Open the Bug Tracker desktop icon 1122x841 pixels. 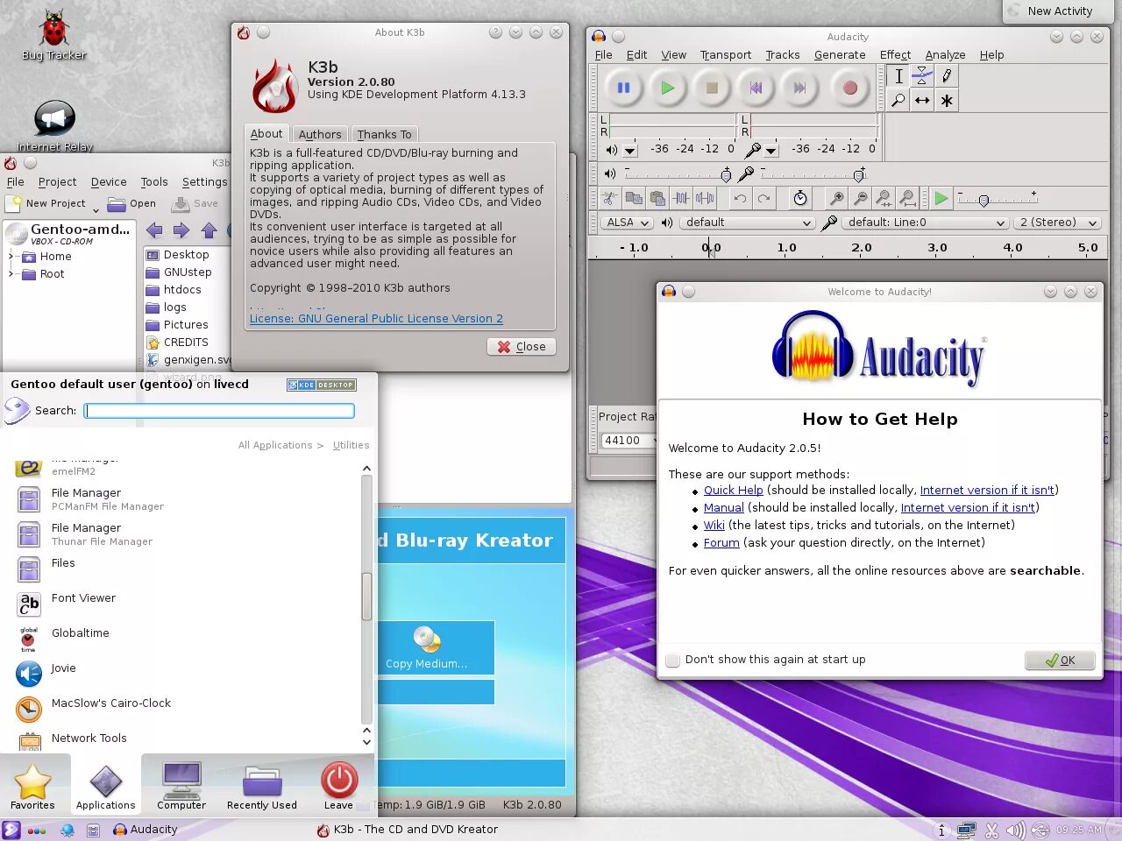coord(54,36)
